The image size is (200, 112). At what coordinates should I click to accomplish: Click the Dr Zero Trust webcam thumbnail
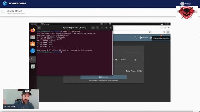(x=21, y=99)
